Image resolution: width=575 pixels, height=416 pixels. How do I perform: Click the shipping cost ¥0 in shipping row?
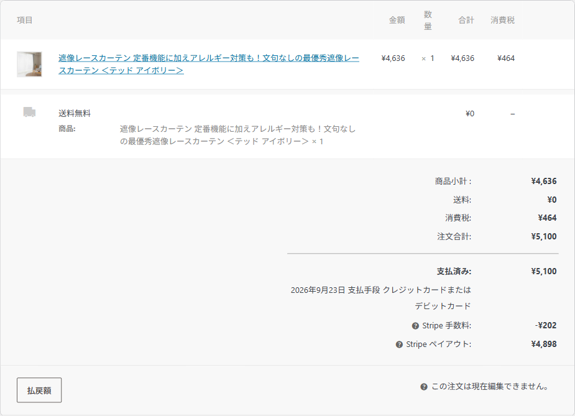coord(470,114)
